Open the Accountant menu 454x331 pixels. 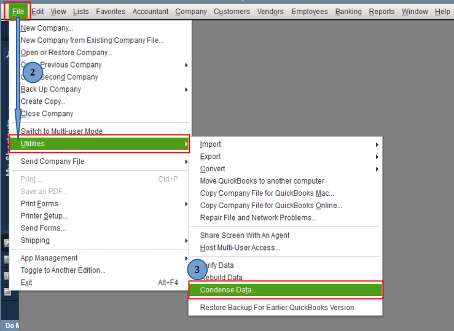(x=151, y=12)
